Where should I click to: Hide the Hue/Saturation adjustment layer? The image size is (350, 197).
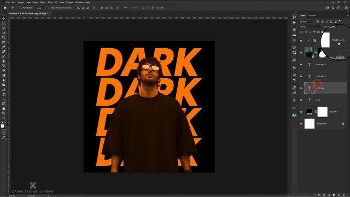[301, 40]
